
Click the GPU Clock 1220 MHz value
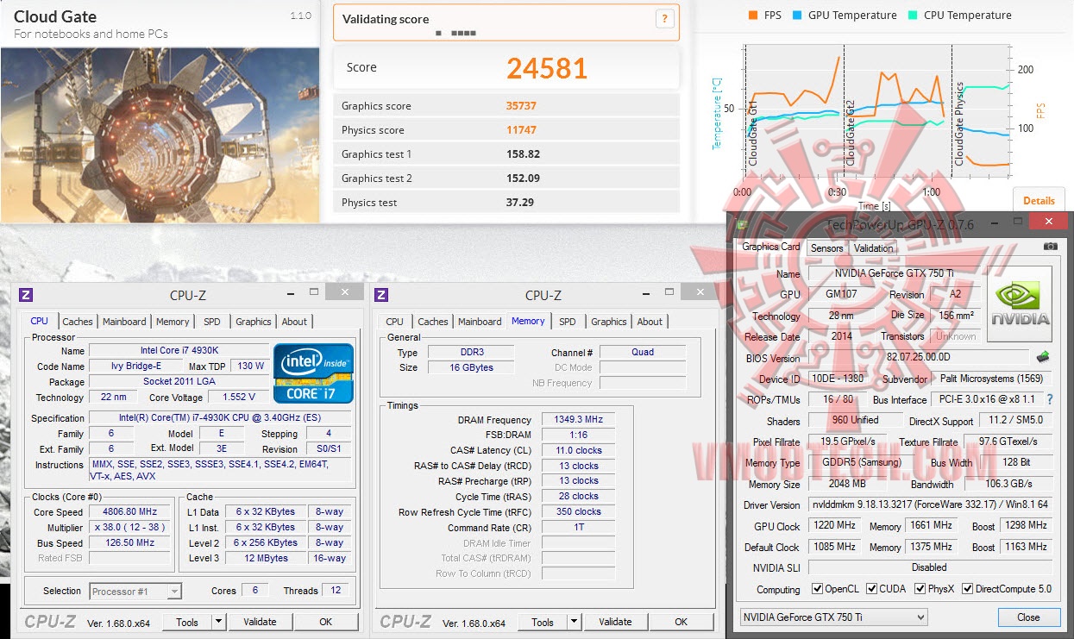[832, 525]
